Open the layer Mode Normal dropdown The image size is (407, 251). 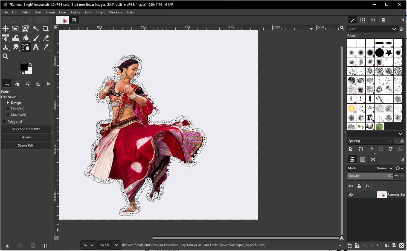(384, 168)
